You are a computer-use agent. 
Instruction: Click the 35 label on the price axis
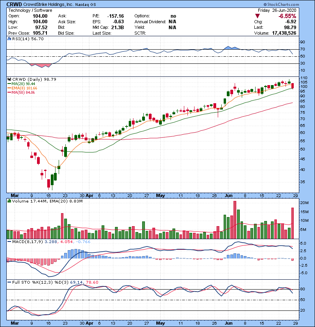pos(302,182)
